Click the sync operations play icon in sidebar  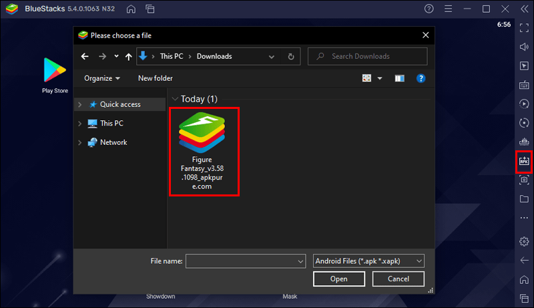pos(524,104)
